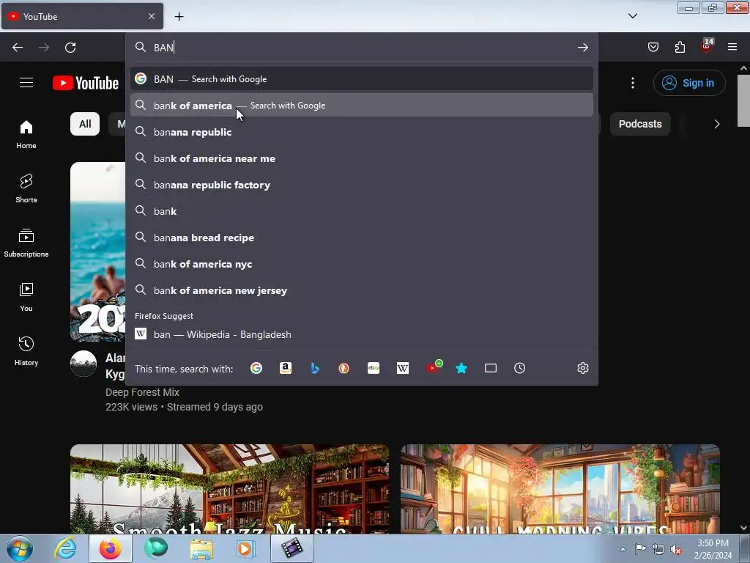
Task: Select "bank of america" suggestion
Action: click(x=362, y=106)
